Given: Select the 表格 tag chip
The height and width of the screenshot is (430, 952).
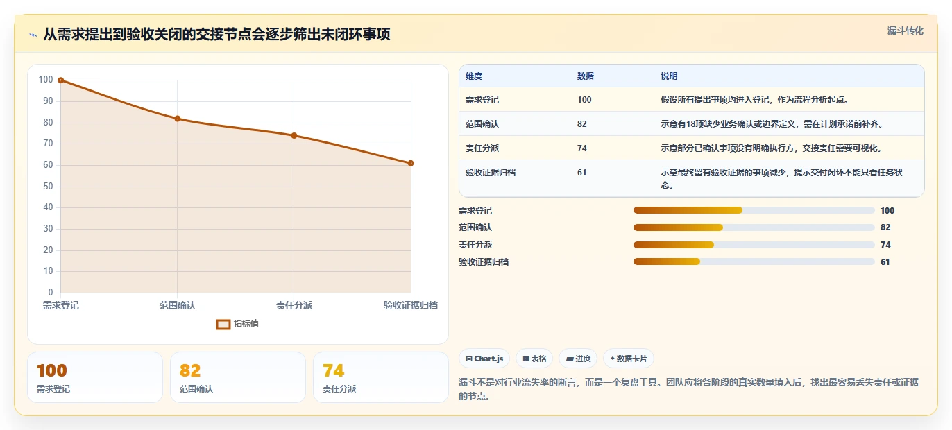Looking at the screenshot, I should (534, 359).
